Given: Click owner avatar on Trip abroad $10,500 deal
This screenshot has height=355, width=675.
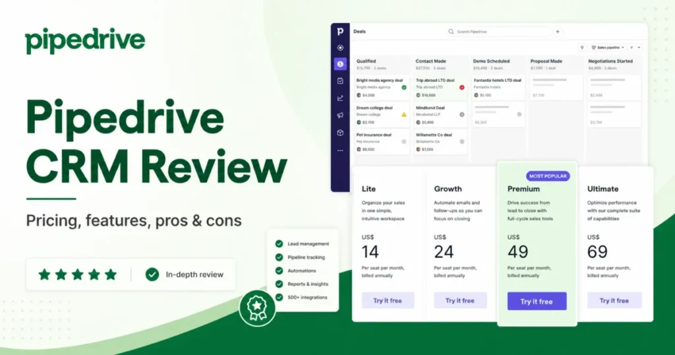Looking at the screenshot, I should tap(418, 95).
